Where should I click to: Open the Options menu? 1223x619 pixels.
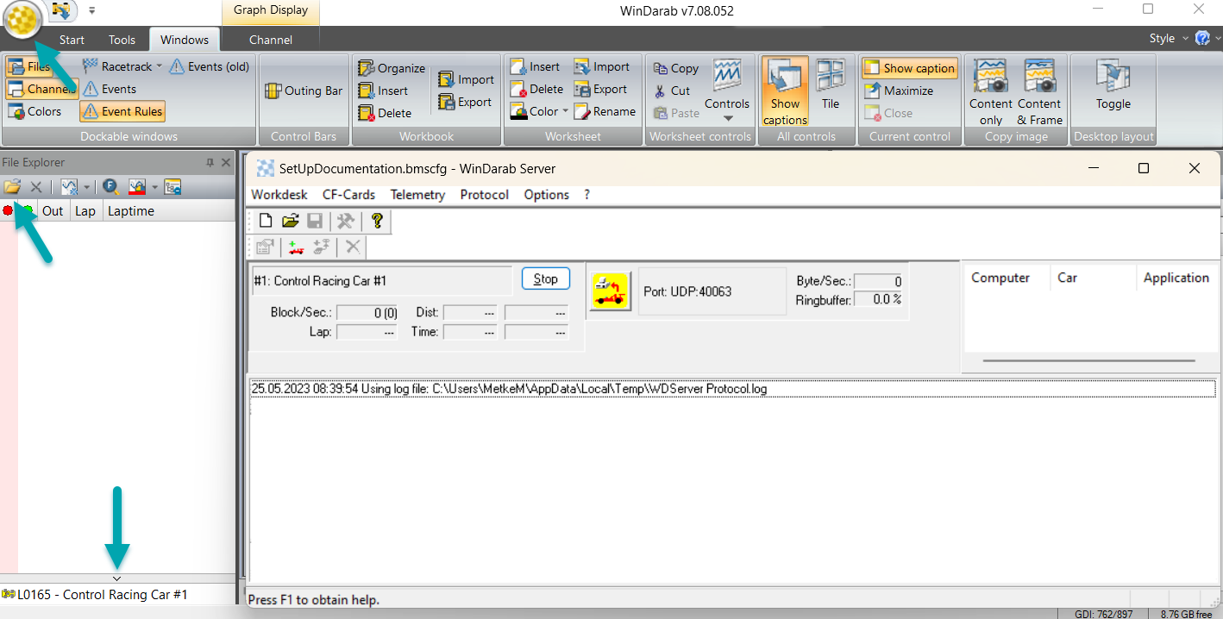[547, 195]
